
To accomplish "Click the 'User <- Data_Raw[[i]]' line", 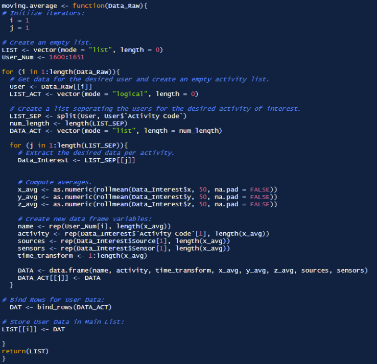I will click(51, 87).
